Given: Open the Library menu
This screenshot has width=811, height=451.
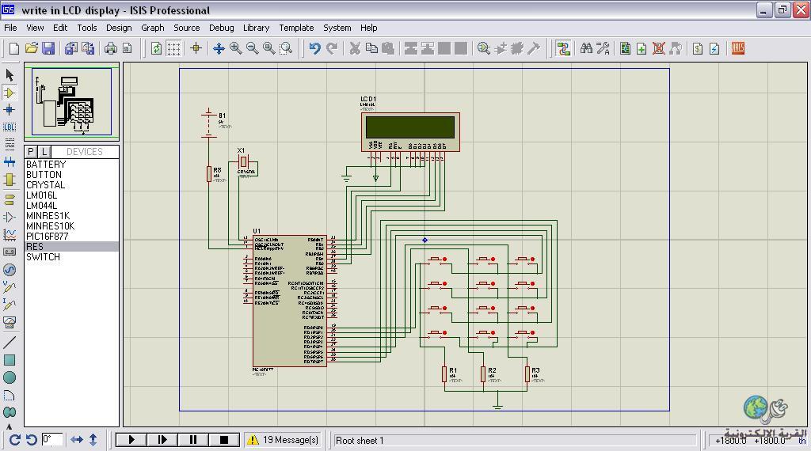Looking at the screenshot, I should pos(256,28).
